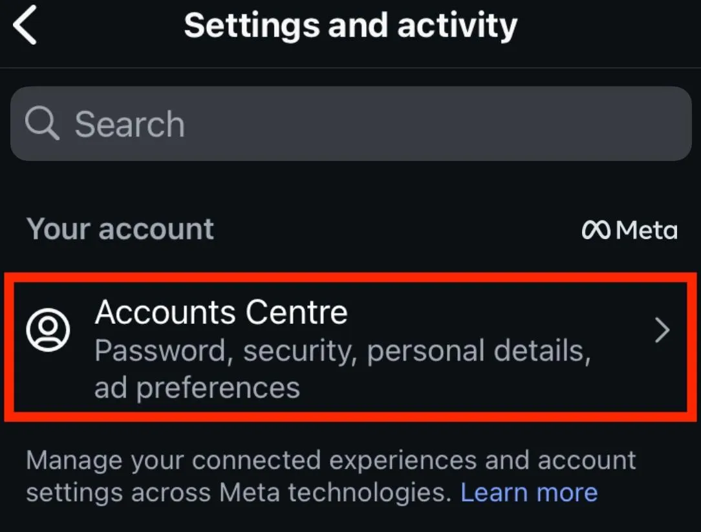The height and width of the screenshot is (532, 701).
Task: Focus the Search input field
Action: coord(350,123)
